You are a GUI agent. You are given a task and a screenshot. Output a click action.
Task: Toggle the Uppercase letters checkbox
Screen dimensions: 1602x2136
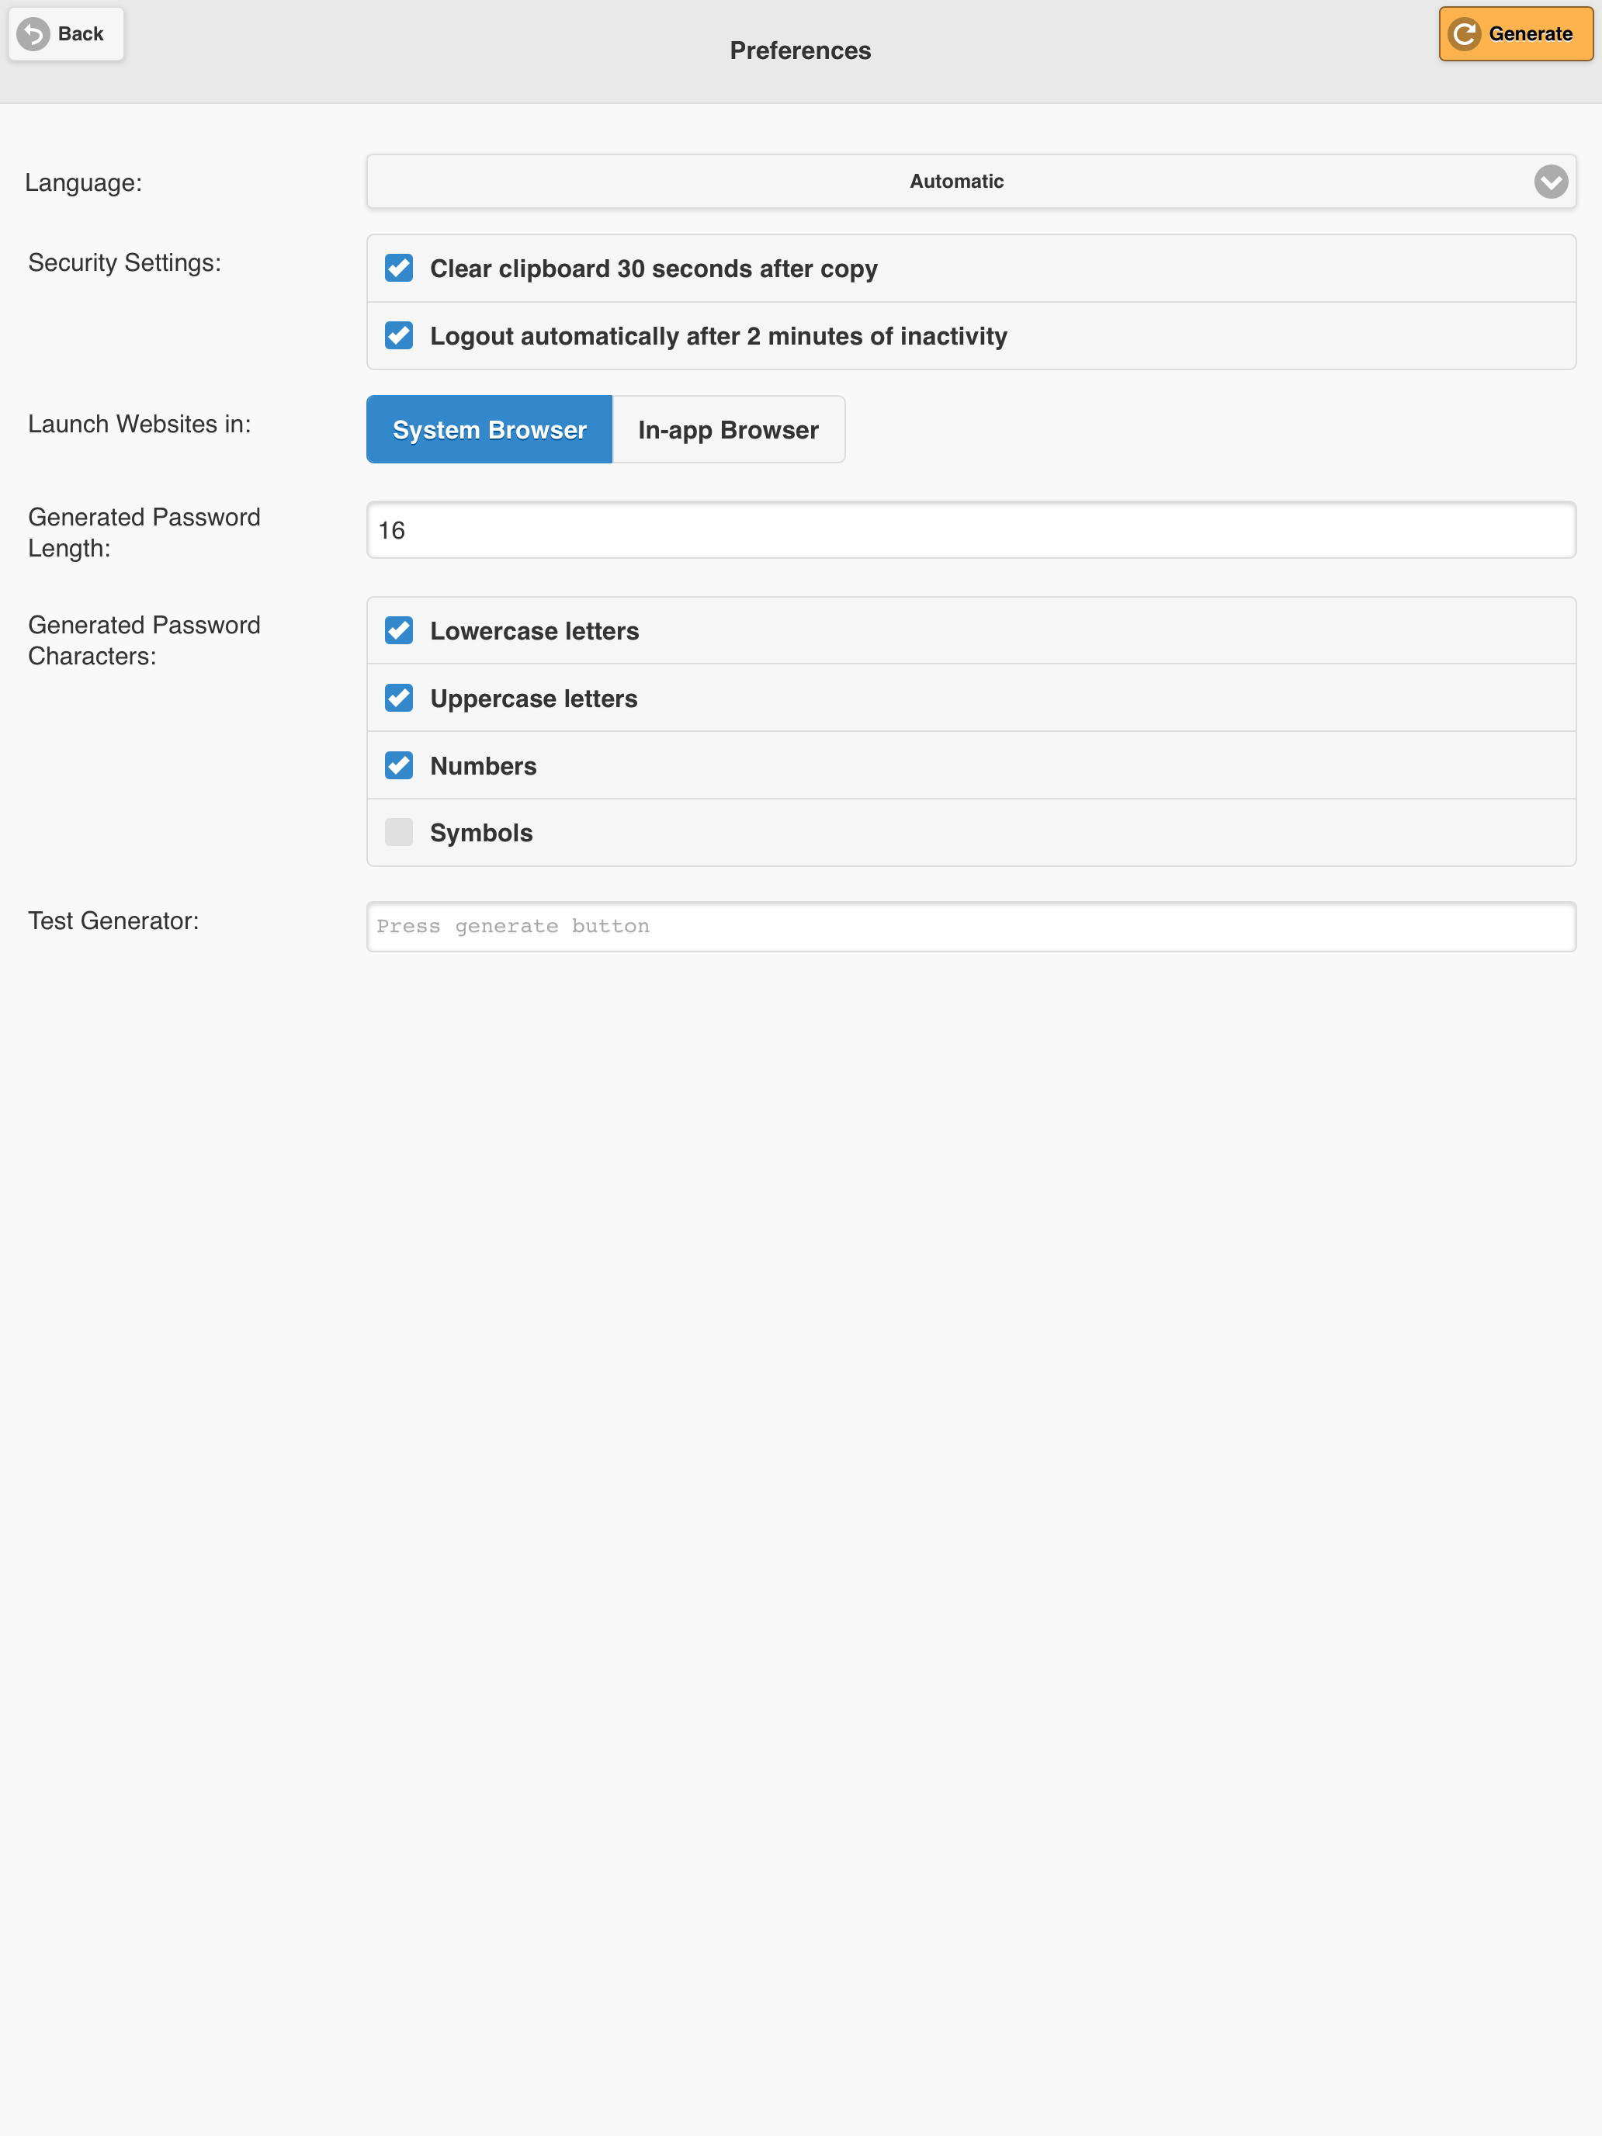(x=399, y=699)
